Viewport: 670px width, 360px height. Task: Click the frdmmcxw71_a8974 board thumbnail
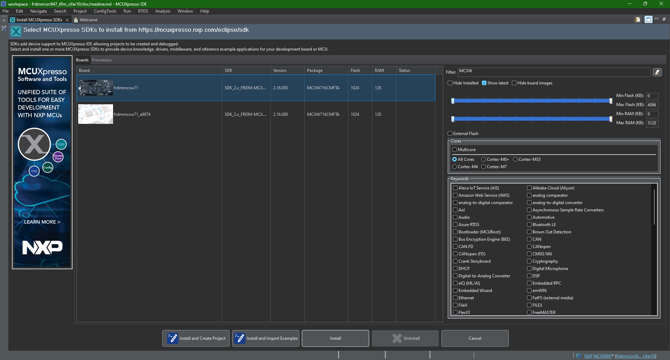(96, 114)
